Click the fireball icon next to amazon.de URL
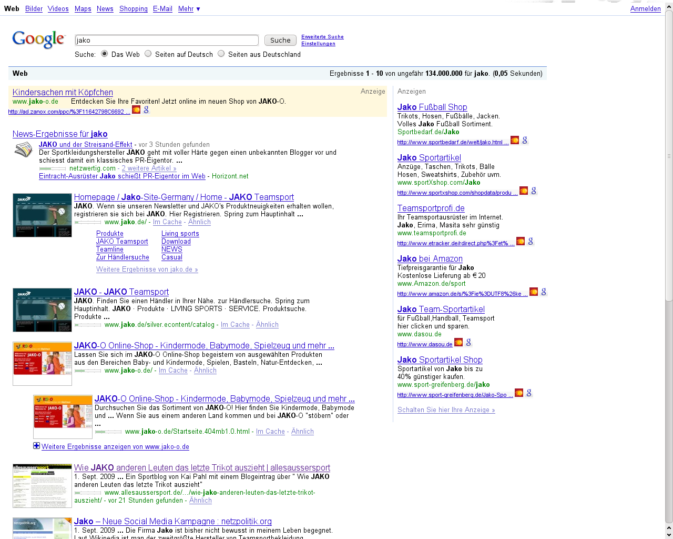The height and width of the screenshot is (539, 673). click(x=534, y=292)
